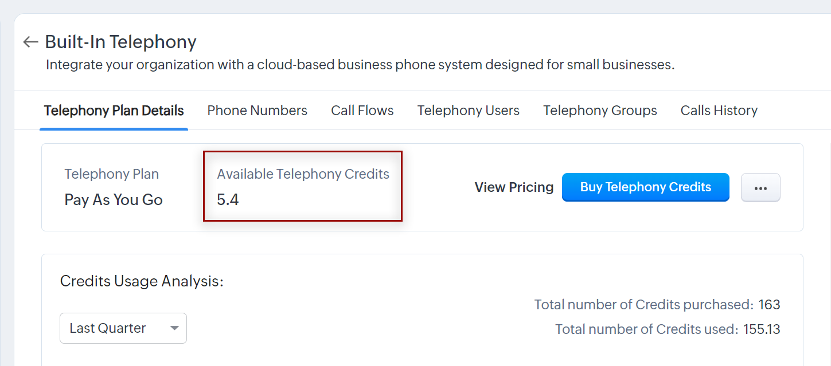831x366 pixels.
Task: Click the Pay As You Go plan text
Action: (114, 200)
